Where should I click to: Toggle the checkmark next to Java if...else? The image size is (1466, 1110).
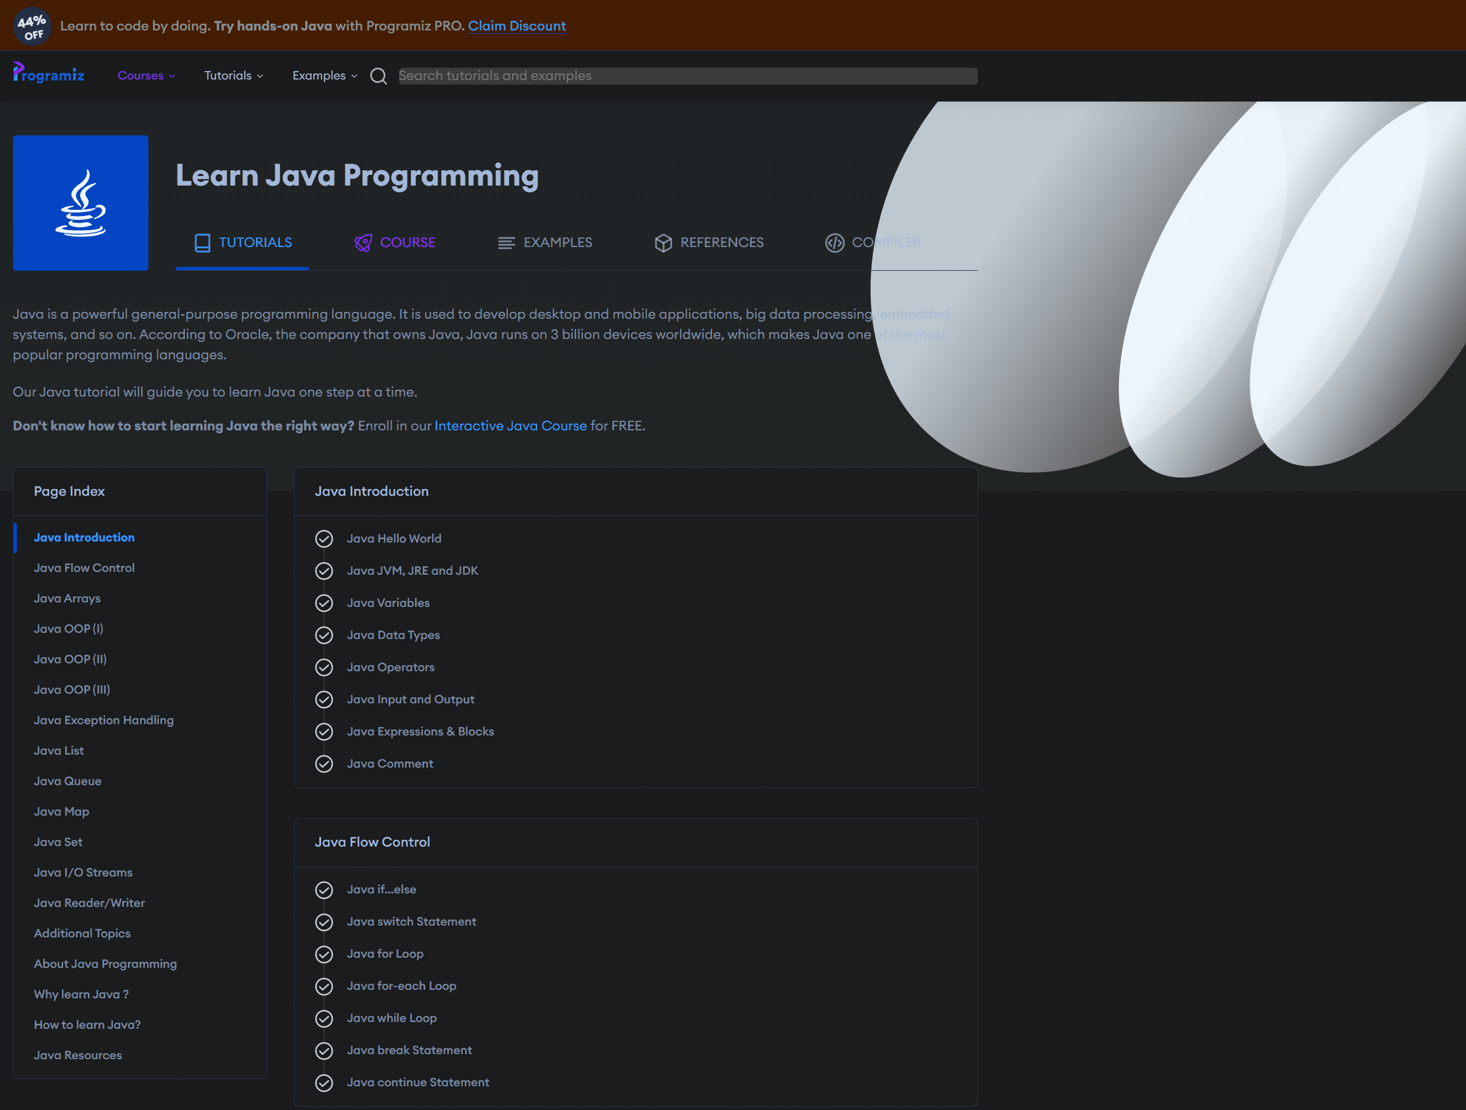pyautogui.click(x=324, y=889)
